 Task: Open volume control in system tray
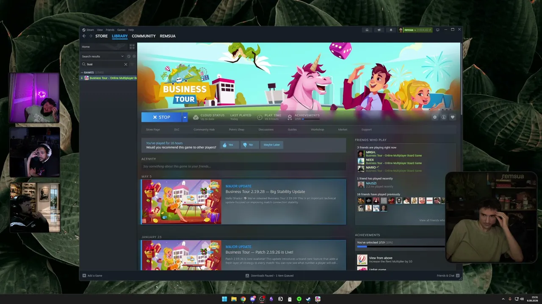522,299
